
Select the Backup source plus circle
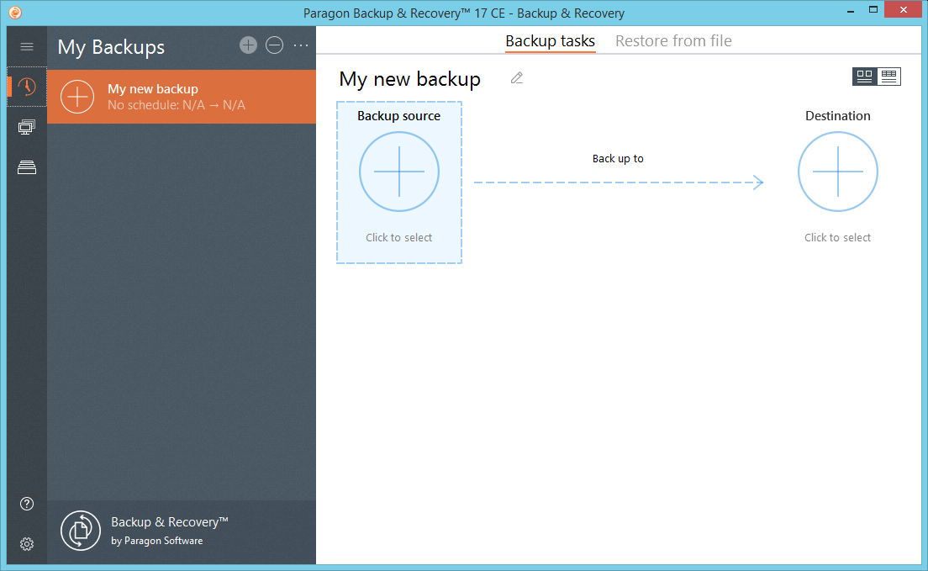[x=399, y=172]
